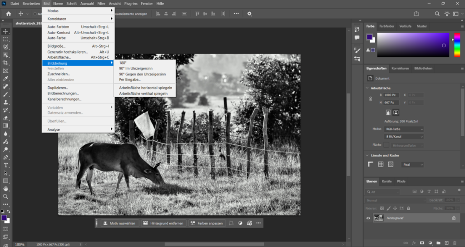Select the Frame tool
465x247 pixels.
point(5,71)
